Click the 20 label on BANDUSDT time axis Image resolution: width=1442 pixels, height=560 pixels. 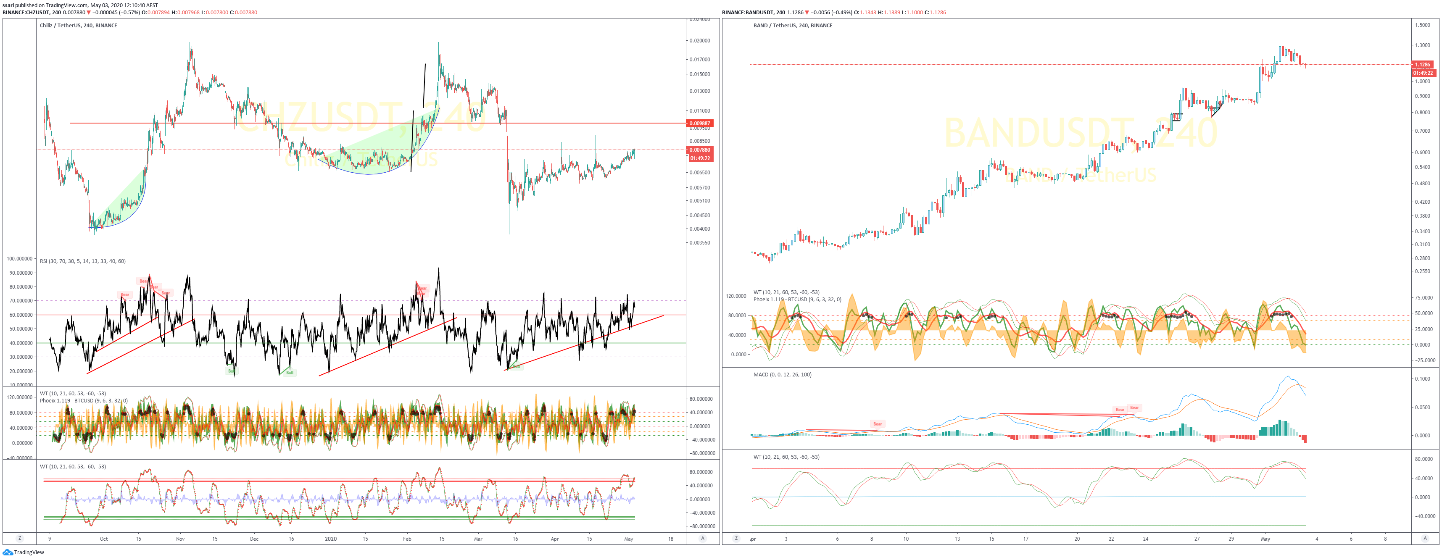(1076, 539)
